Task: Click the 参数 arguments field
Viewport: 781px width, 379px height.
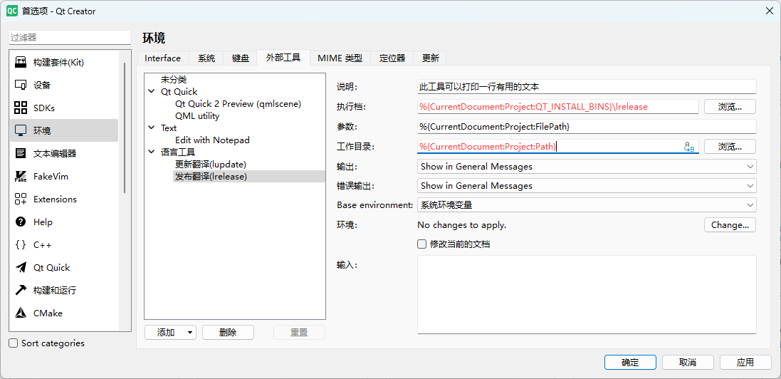Action: tap(587, 127)
